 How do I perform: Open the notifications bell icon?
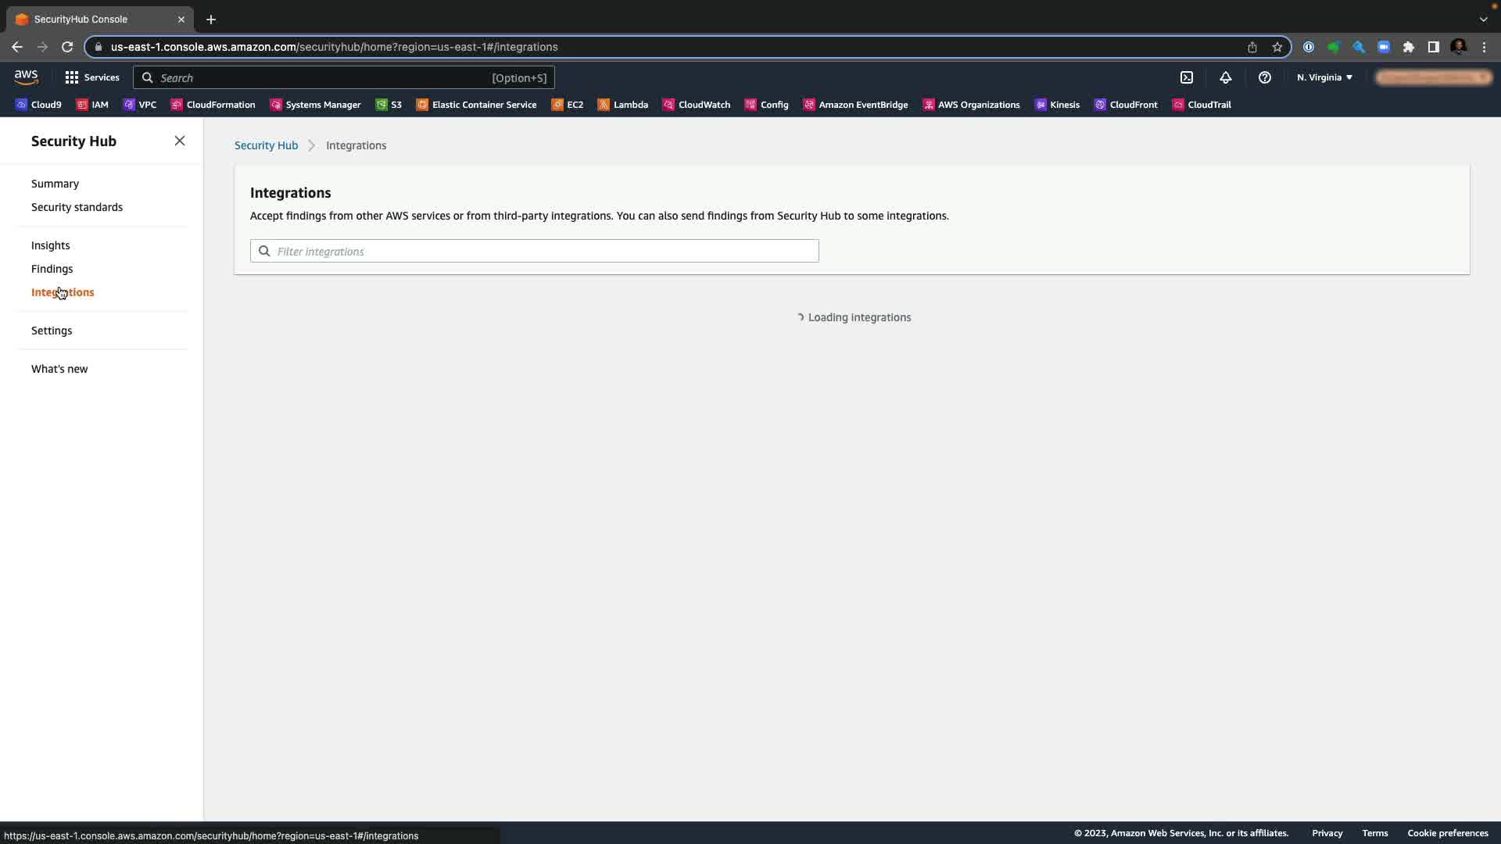(x=1225, y=77)
